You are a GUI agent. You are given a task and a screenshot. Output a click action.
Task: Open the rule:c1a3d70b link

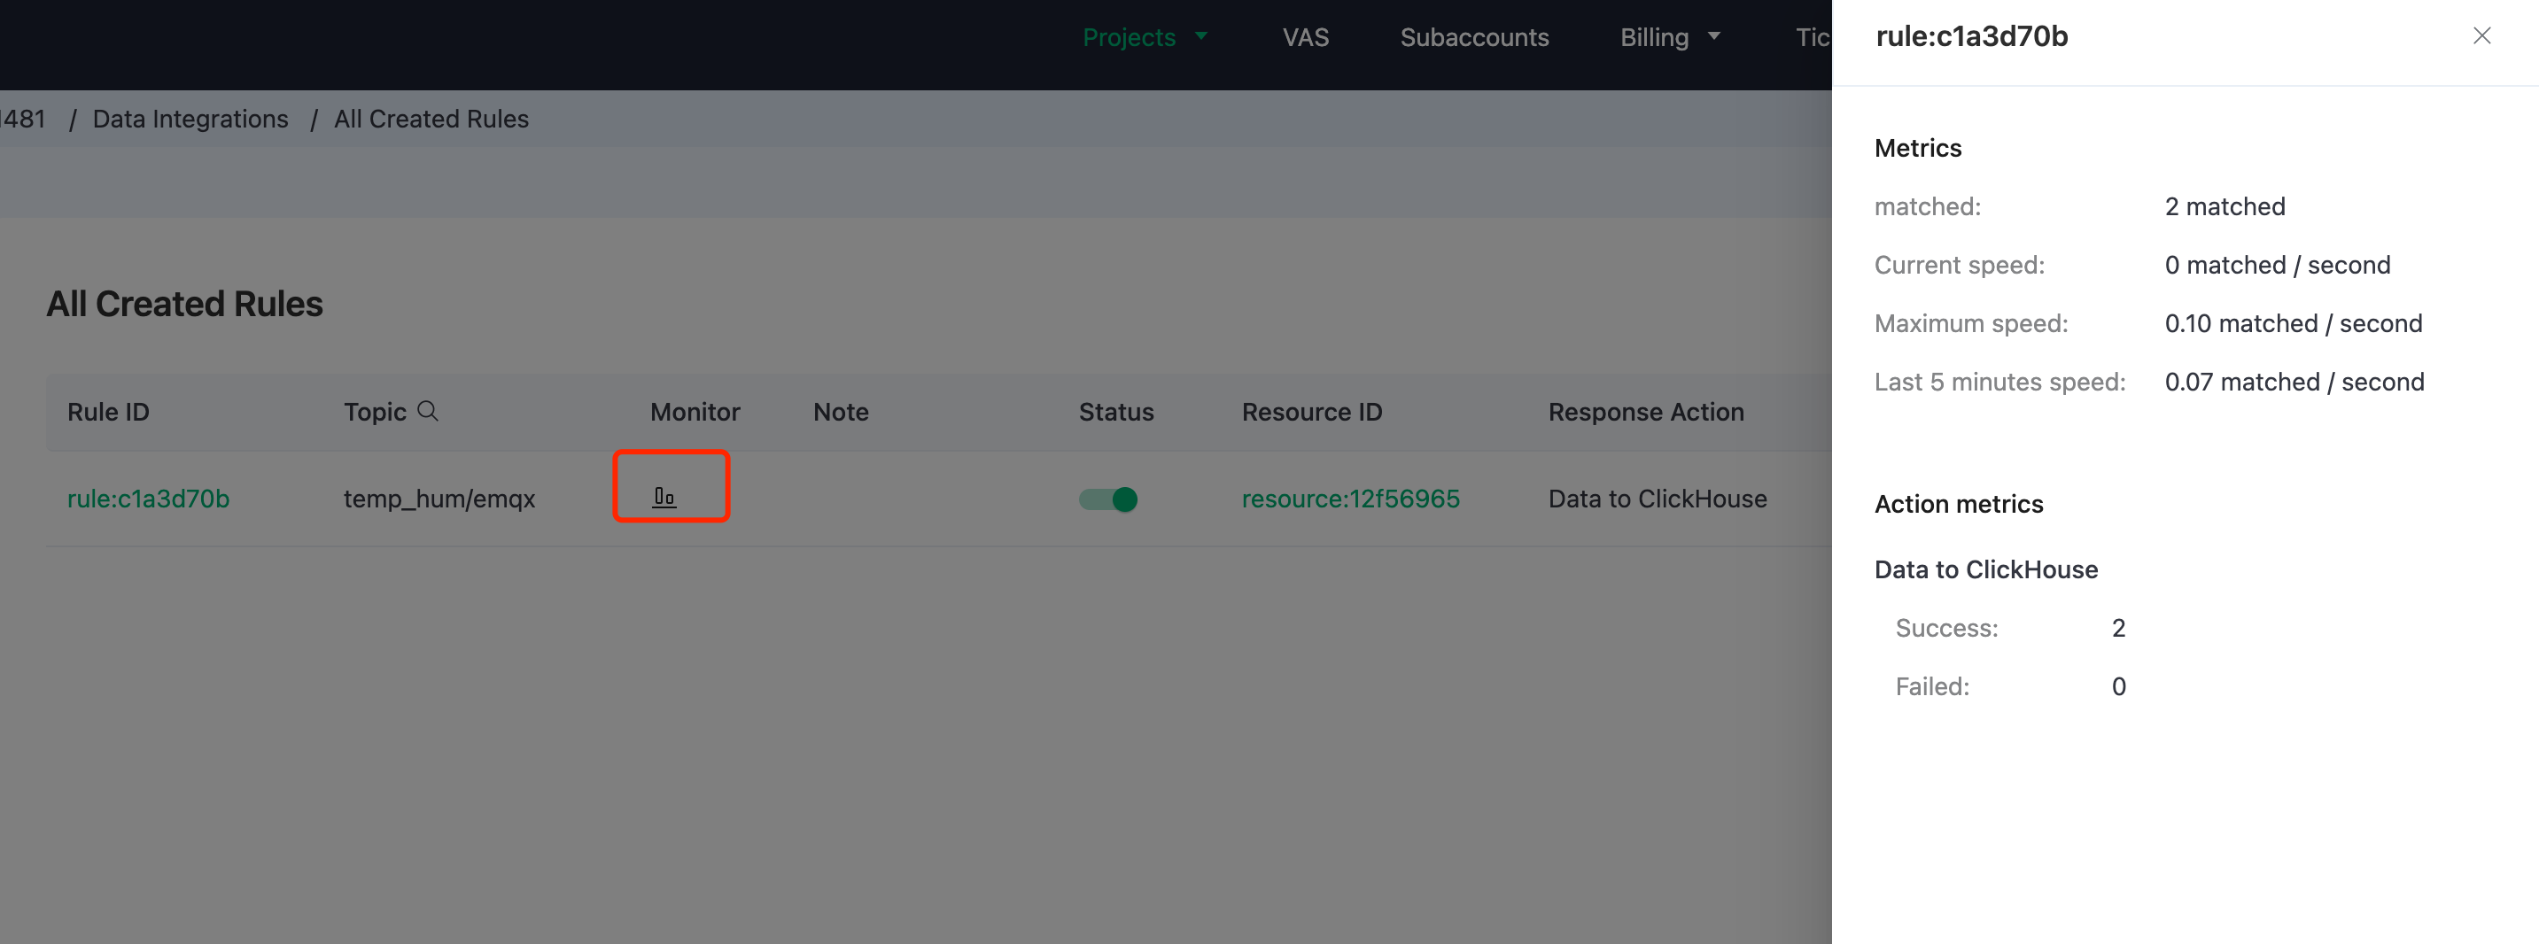[x=148, y=499]
